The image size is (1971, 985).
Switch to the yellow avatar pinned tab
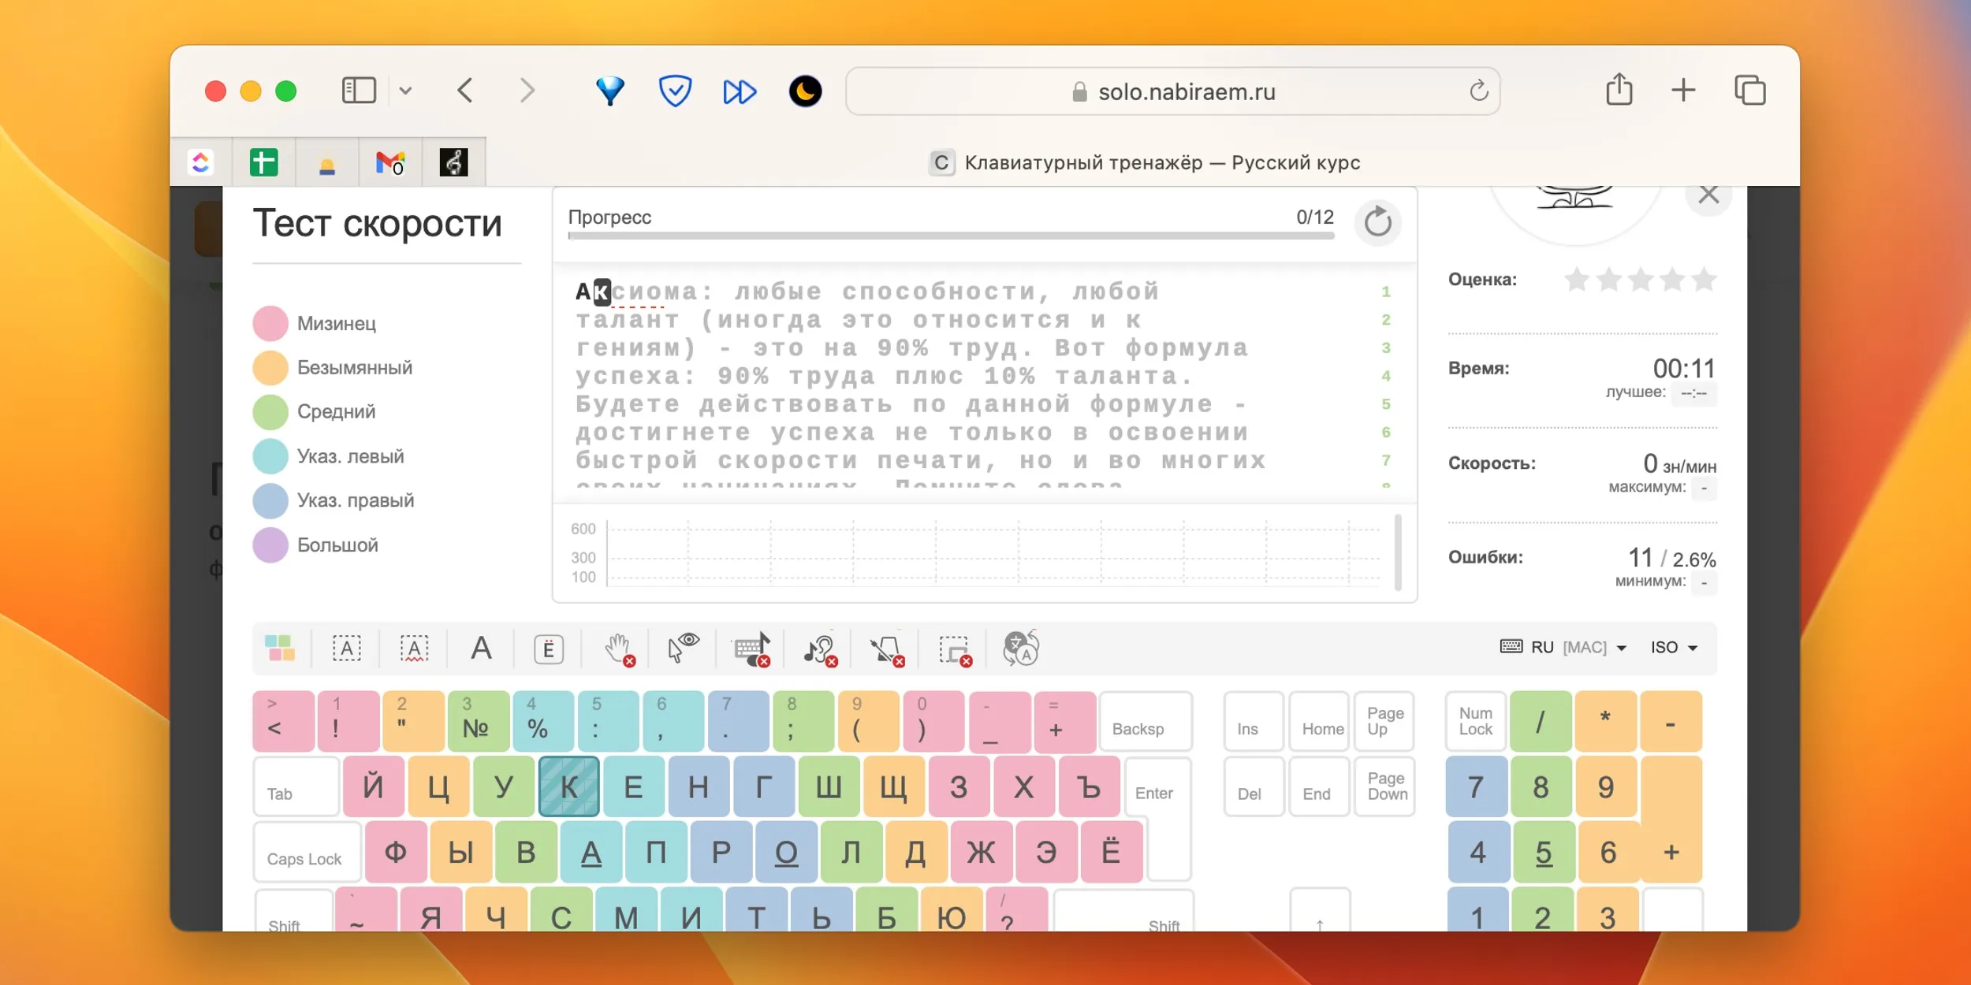pos(327,162)
